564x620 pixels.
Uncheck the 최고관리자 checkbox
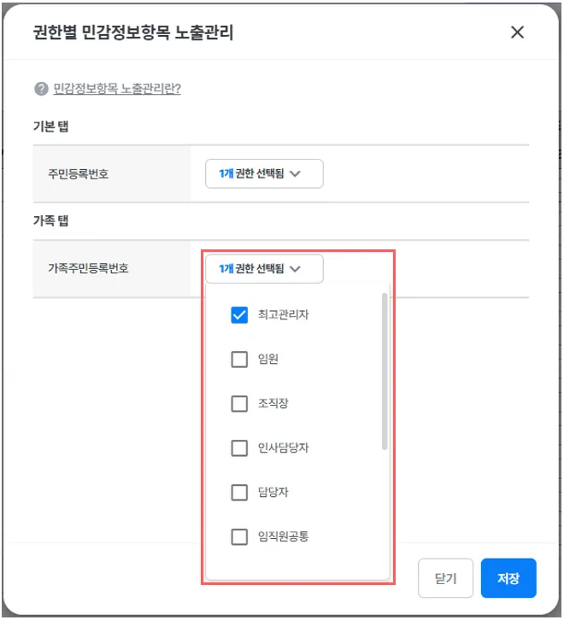coord(239,315)
